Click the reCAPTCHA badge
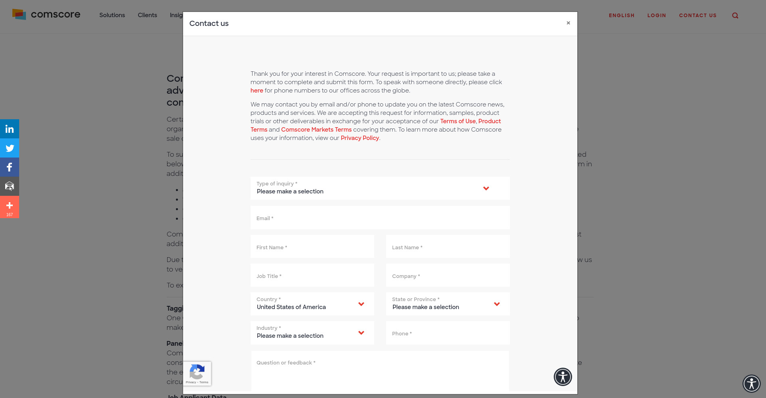766x398 pixels. click(197, 374)
